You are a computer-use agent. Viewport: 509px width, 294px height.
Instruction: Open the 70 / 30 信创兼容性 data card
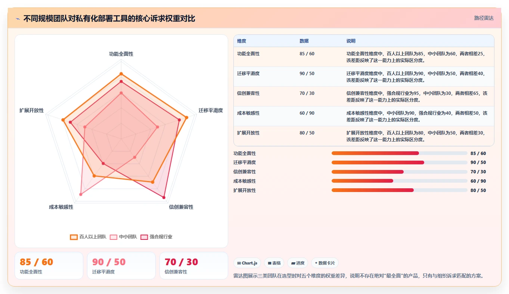[x=194, y=266]
